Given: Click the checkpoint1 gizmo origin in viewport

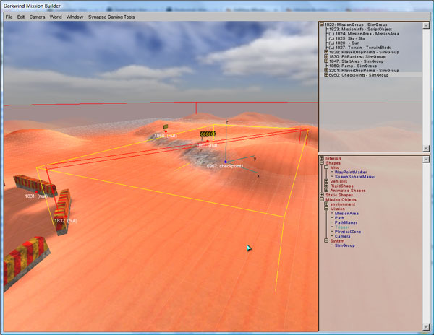Looking at the screenshot, I should coord(226,161).
